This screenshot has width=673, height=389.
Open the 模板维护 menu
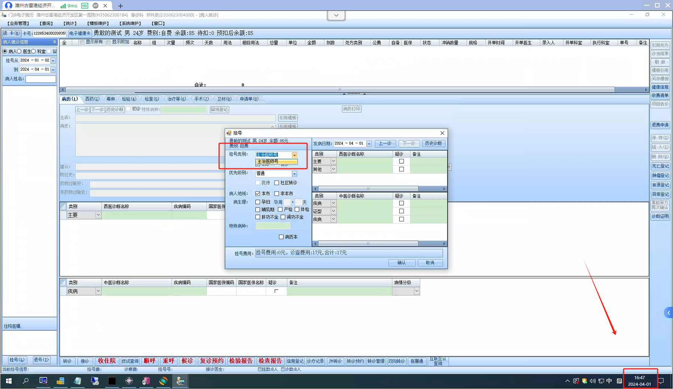tap(98, 24)
